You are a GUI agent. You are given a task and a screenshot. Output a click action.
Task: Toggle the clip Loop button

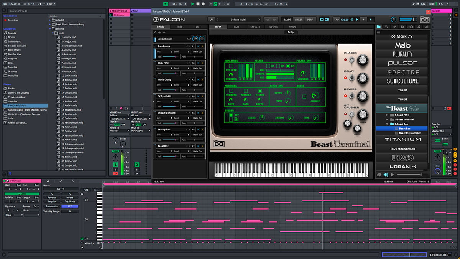pos(22,194)
